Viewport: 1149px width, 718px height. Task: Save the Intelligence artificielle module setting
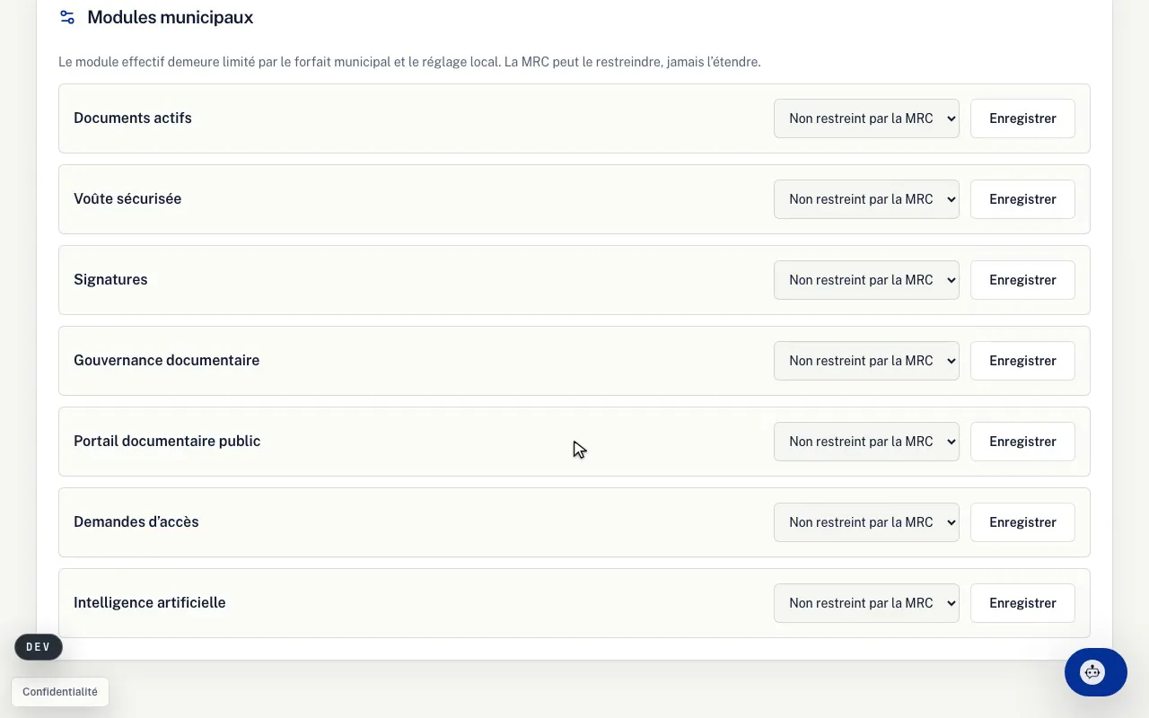click(x=1022, y=603)
